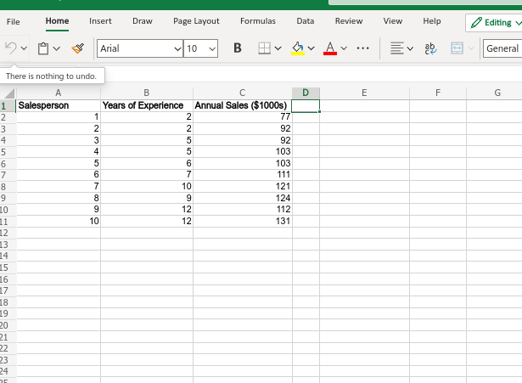Image resolution: width=522 pixels, height=383 pixels.
Task: Click the Merge cells icon
Action: 457,48
